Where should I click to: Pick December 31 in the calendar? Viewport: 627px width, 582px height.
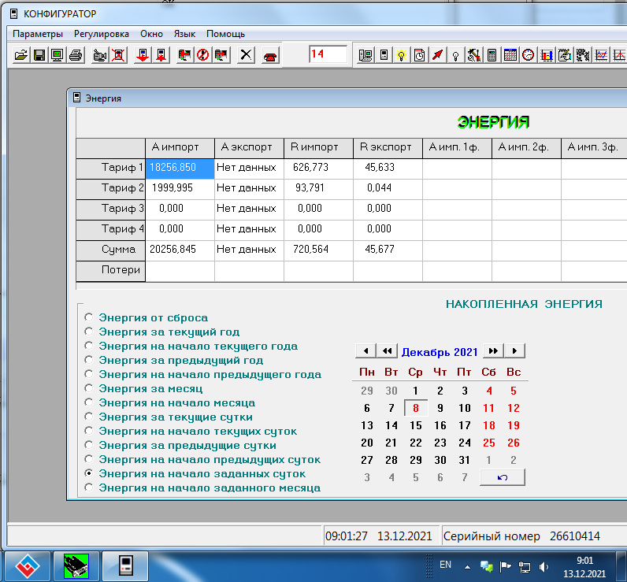pyautogui.click(x=464, y=460)
